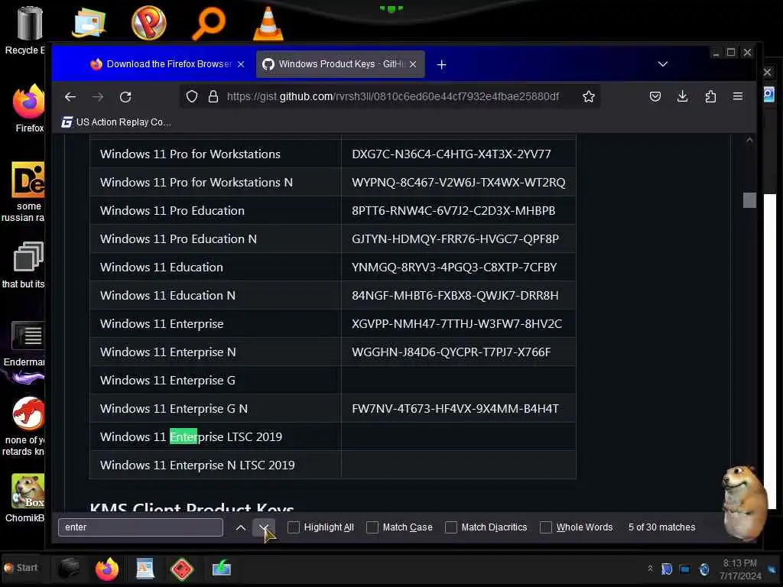Expand the list all tabs chevron
This screenshot has height=587, width=783.
(x=663, y=64)
